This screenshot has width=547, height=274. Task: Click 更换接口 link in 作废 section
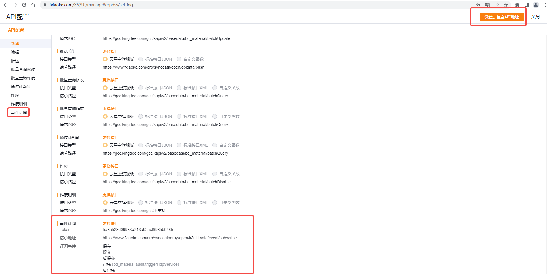[111, 166]
